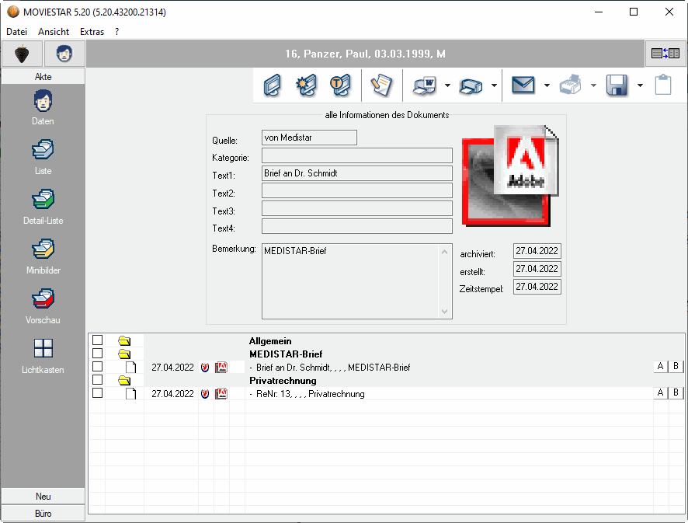Click the Word export toolbar icon

(425, 85)
